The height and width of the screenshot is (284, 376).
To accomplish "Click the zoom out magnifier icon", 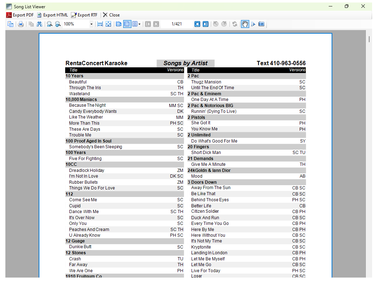I will pyautogui.click(x=50, y=24).
